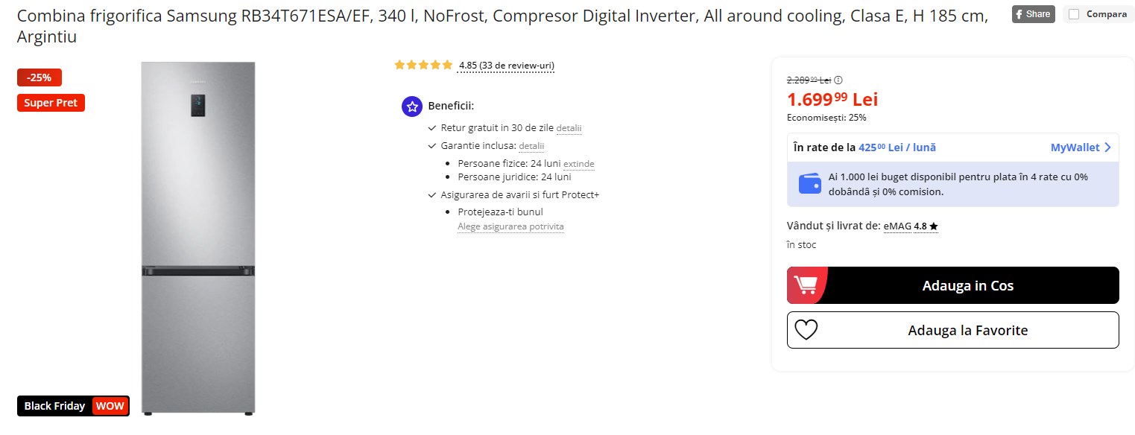1135x435 pixels.
Task: Open detalii link for Retur gratuit
Action: (x=569, y=128)
